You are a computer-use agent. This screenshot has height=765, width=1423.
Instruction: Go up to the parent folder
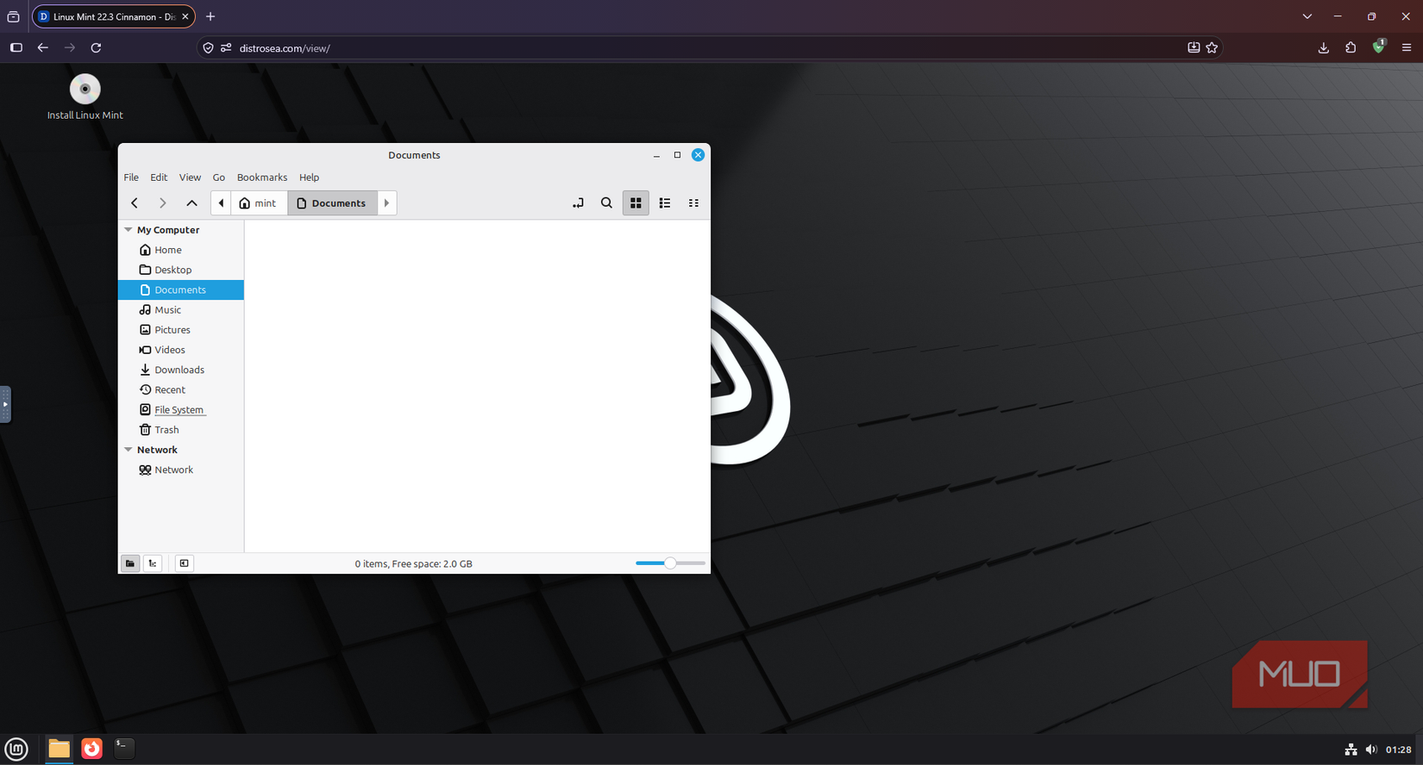pyautogui.click(x=191, y=203)
